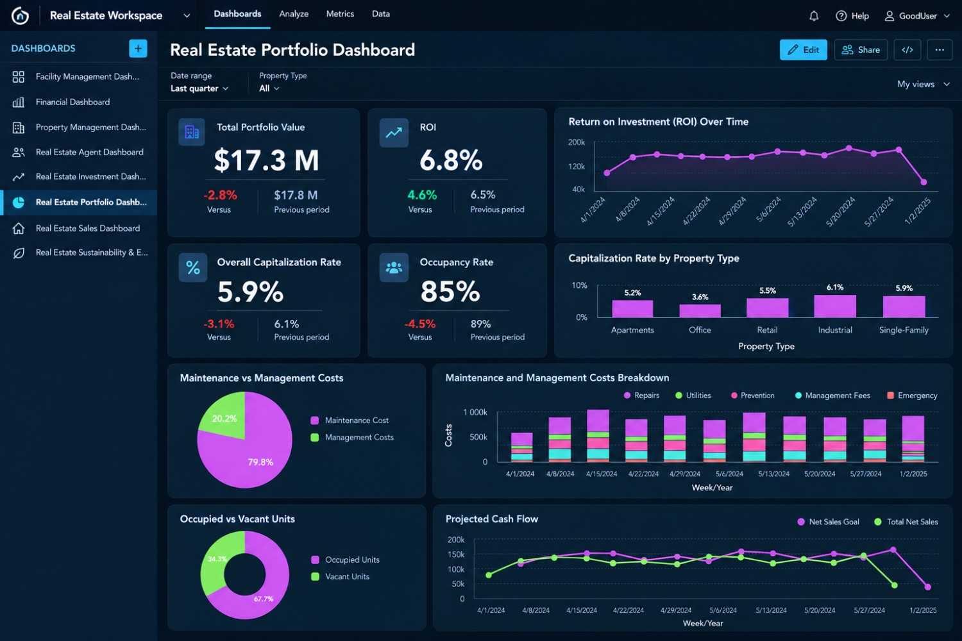Open the embed code button
Image resolution: width=962 pixels, height=641 pixels.
907,50
